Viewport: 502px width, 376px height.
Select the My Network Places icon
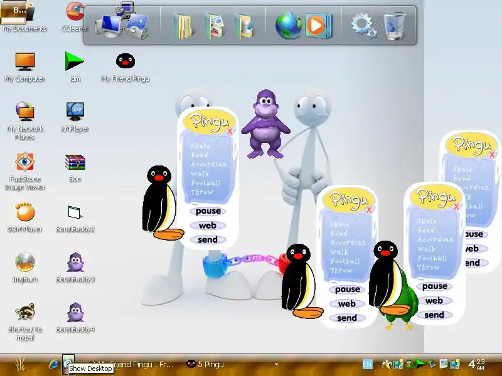click(x=24, y=121)
